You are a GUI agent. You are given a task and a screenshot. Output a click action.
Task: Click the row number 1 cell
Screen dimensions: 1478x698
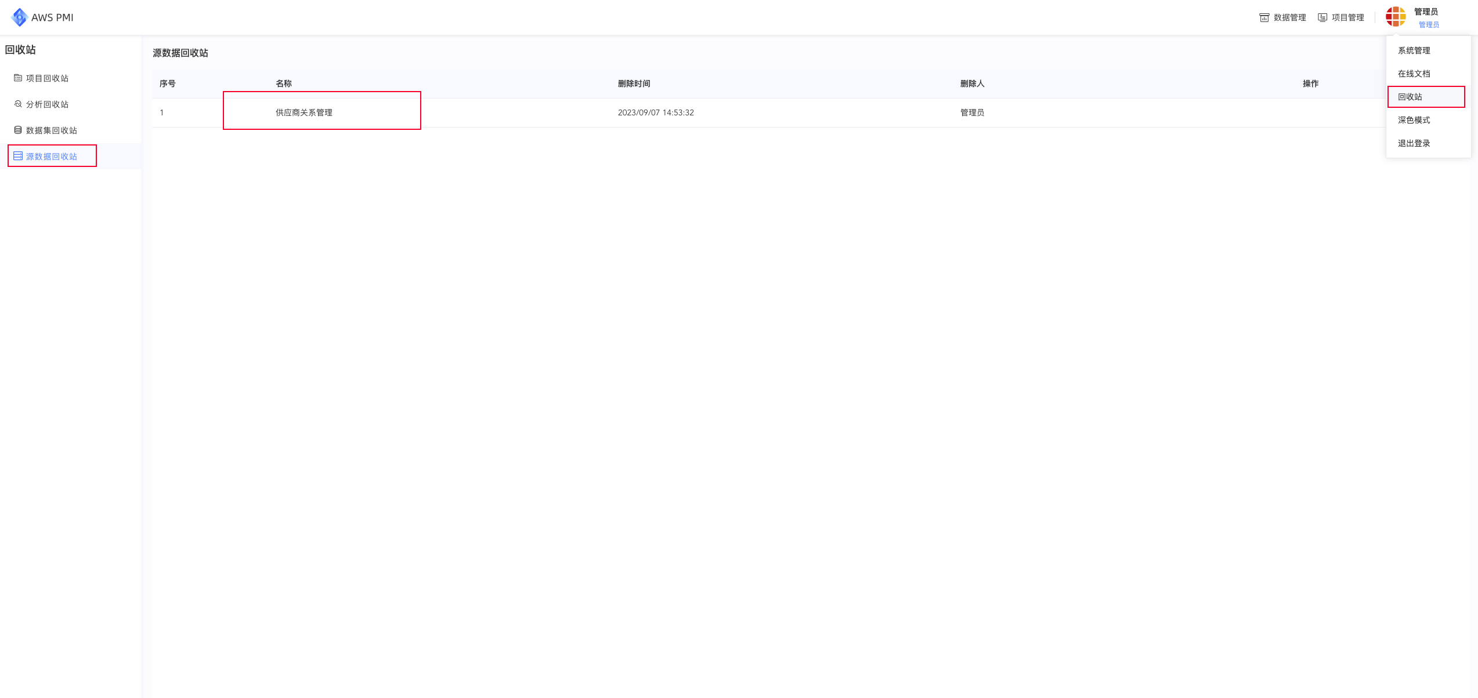tap(162, 112)
